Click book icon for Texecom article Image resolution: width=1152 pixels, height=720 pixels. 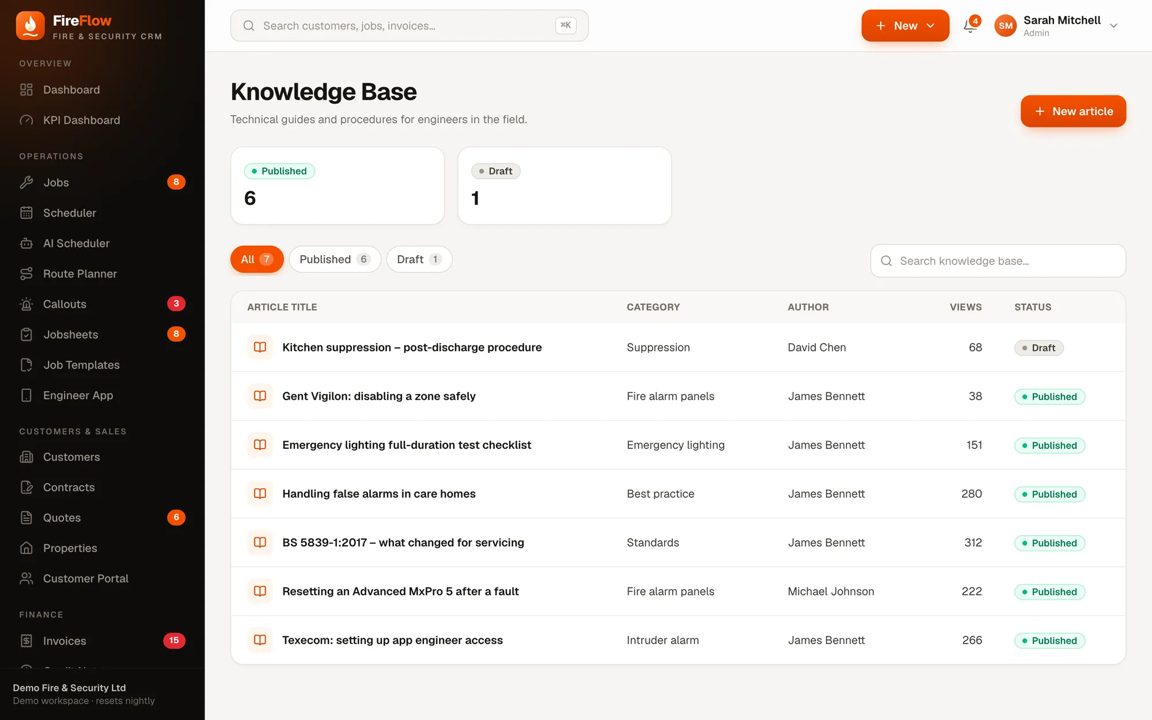(260, 641)
